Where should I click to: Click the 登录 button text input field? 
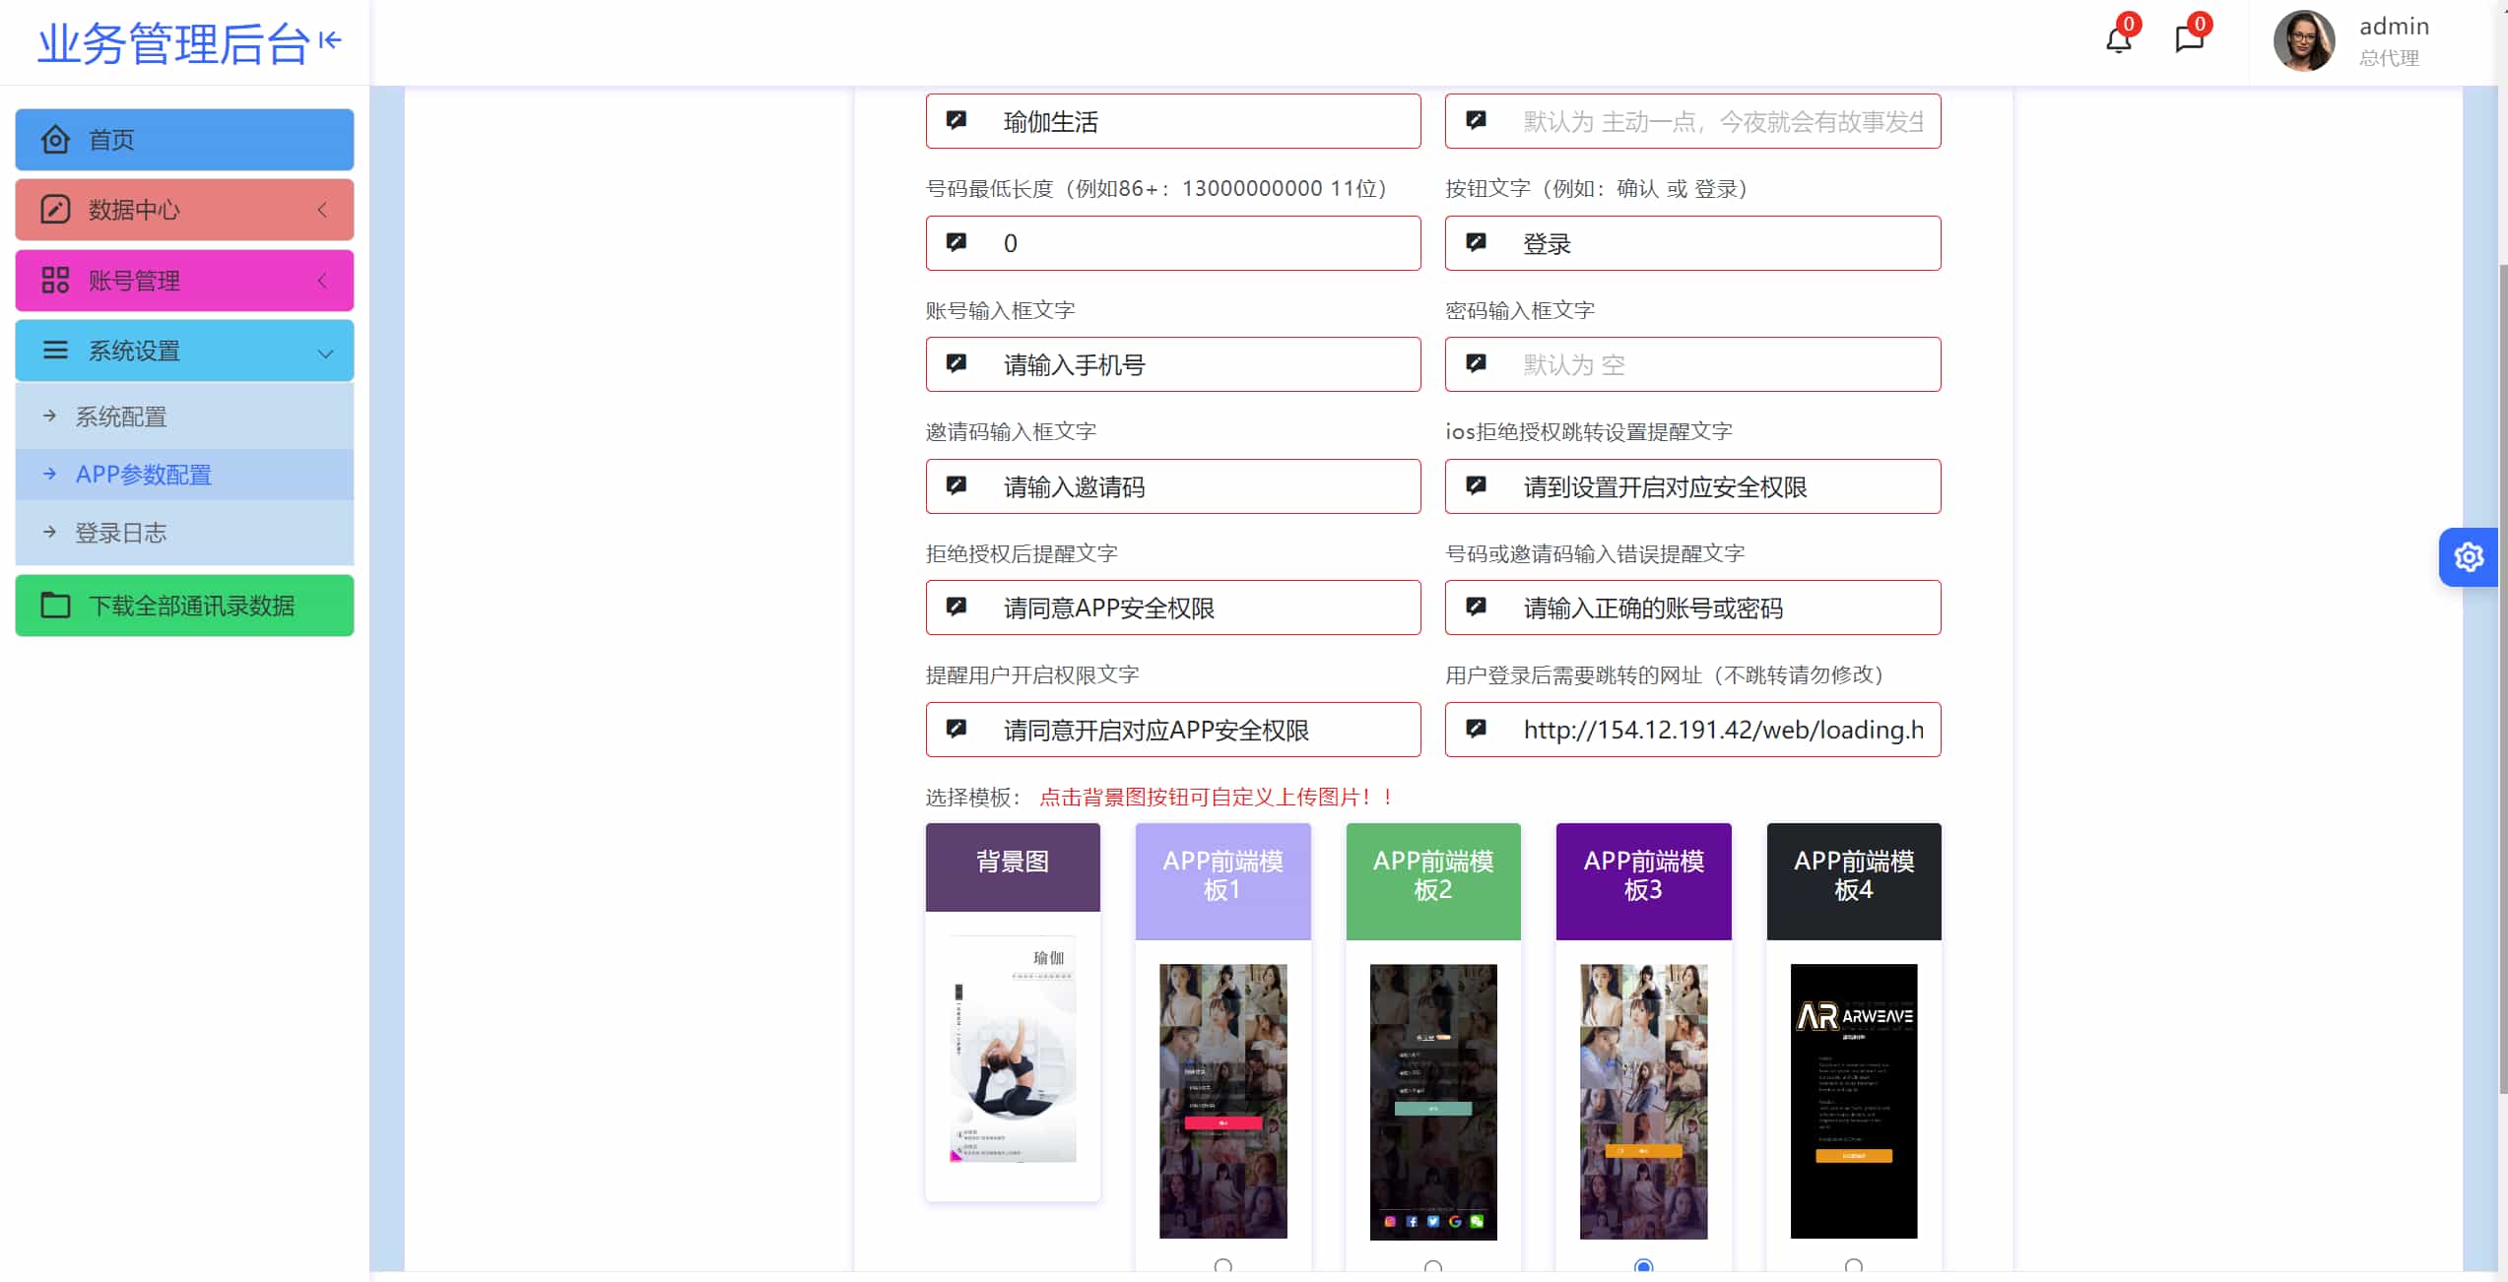[x=1714, y=244]
